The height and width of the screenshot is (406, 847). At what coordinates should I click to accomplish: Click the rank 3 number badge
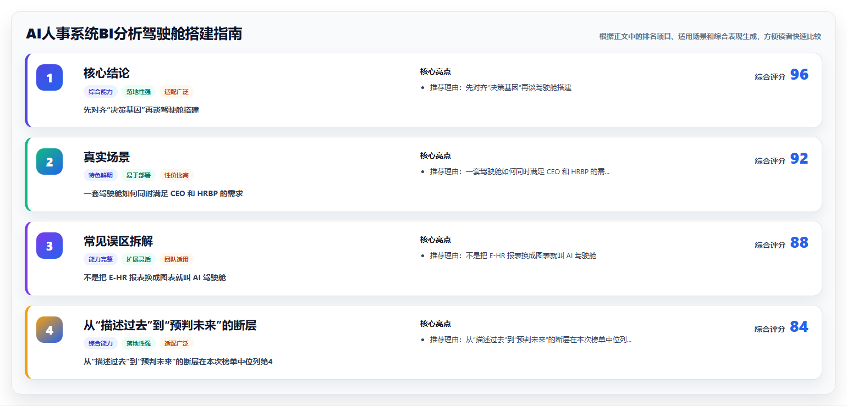tap(50, 246)
